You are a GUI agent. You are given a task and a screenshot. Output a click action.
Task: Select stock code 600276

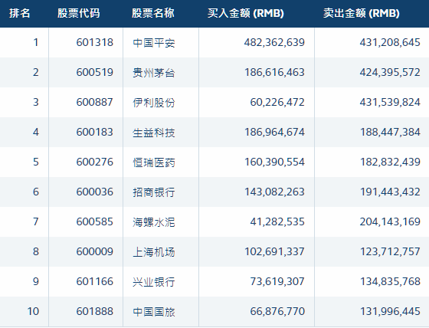click(95, 162)
